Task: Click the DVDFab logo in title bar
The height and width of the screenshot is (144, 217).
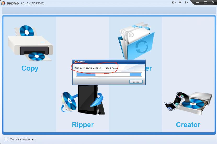Action: tap(10, 3)
